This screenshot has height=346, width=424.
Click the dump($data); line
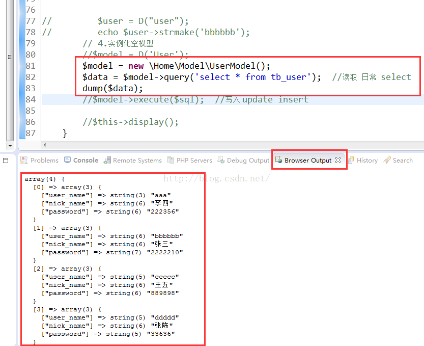(x=113, y=88)
